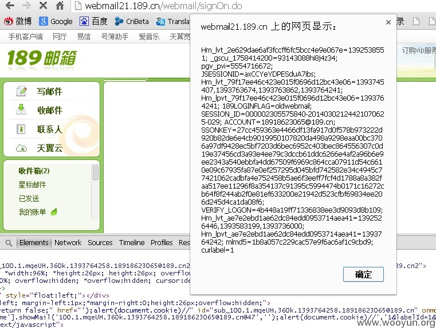Open 天翼云 cloud storage
Image resolution: width=436 pixels, height=328 pixels.
point(49,148)
